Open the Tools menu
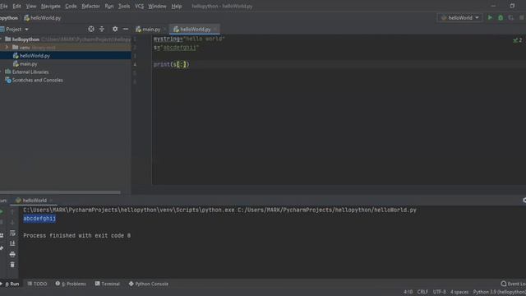Image resolution: width=526 pixels, height=296 pixels. pos(124,6)
